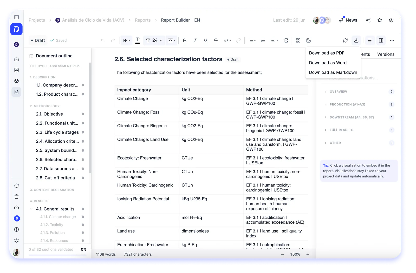Click the Reports breadcrumb
The image size is (416, 273).
point(142,20)
